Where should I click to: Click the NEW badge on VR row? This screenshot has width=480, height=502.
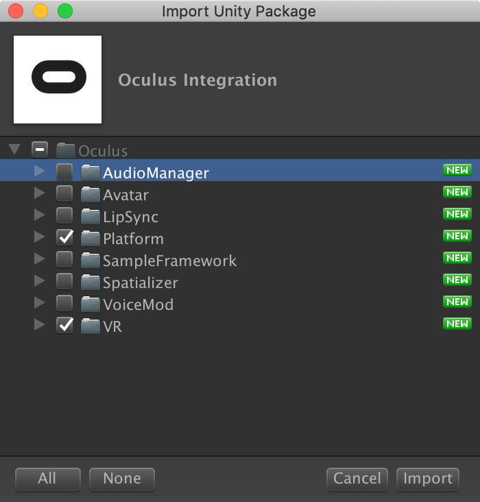coord(457,324)
